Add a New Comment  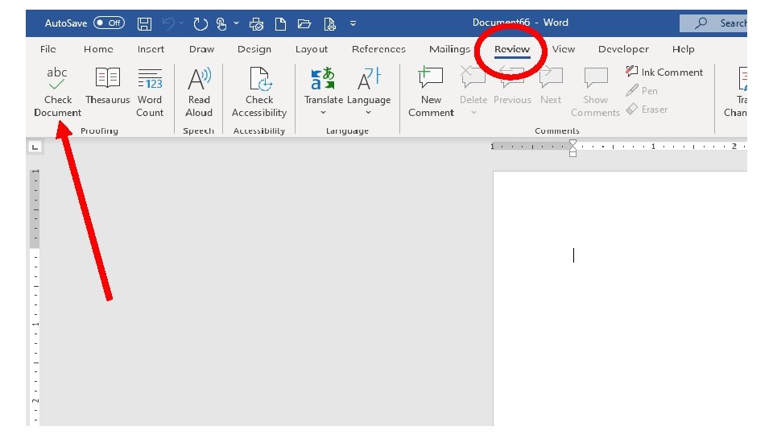pos(431,92)
